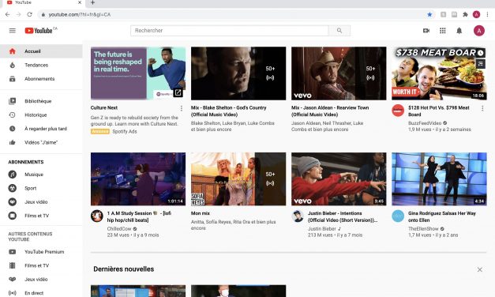Image resolution: width=495 pixels, height=297 pixels.
Task: Open the account avatar menu
Action: pos(479,31)
